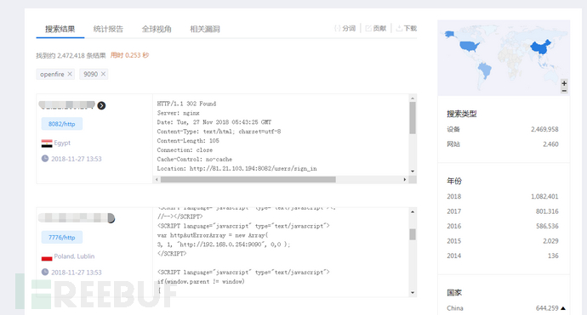
Task: Collapse country list arrow next to 644,259
Action: click(x=563, y=308)
